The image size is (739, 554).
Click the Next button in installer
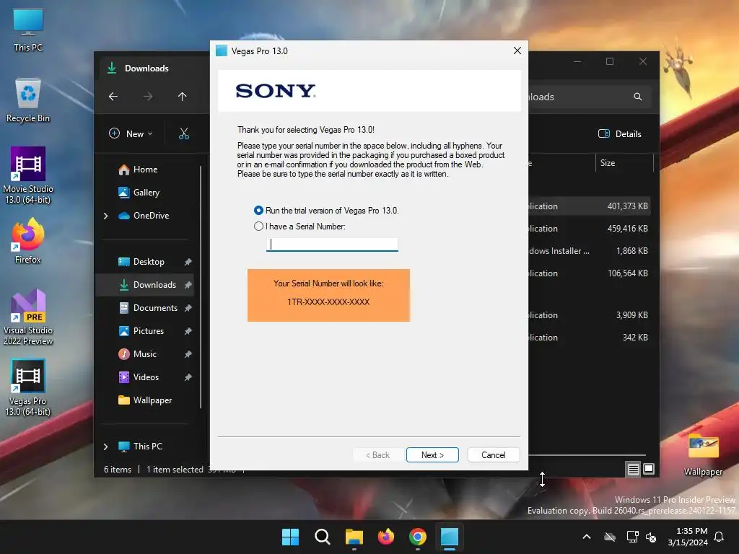click(x=432, y=454)
